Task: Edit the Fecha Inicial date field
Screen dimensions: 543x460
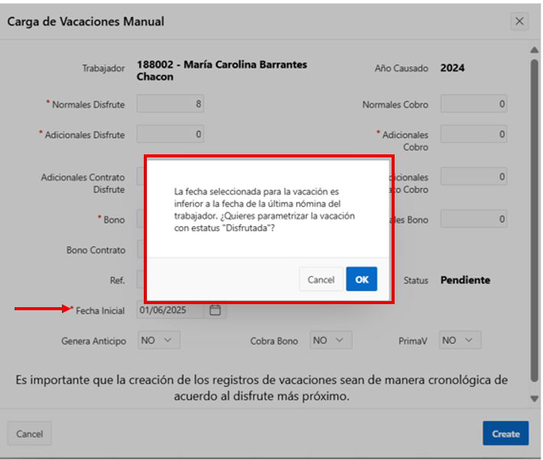Action: [171, 310]
